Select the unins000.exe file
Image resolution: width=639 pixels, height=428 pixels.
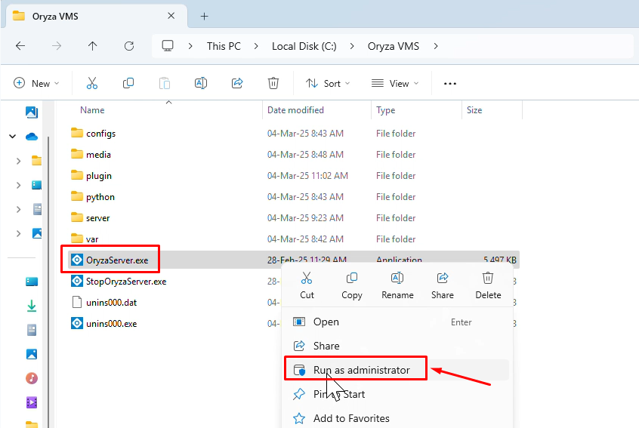tap(111, 323)
